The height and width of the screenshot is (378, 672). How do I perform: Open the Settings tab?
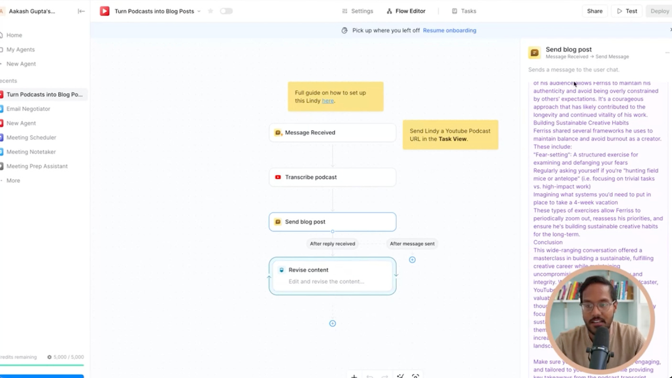pos(358,11)
